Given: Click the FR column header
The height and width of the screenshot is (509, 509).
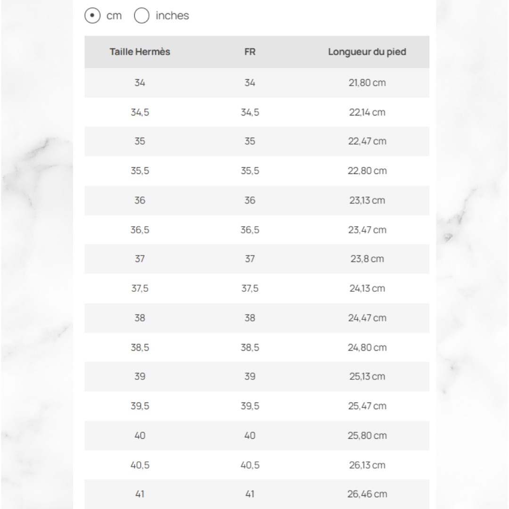Looking at the screenshot, I should tap(250, 52).
